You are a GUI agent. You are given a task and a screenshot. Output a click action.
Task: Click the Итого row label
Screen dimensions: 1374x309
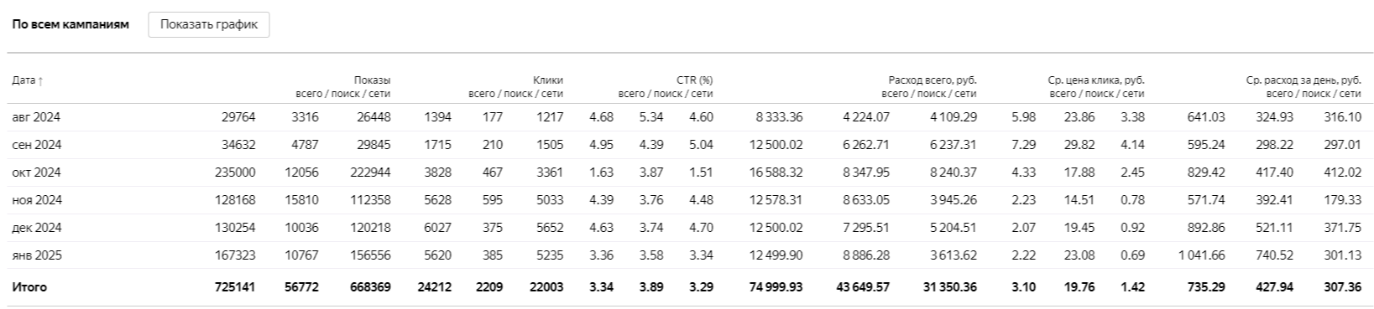click(29, 287)
